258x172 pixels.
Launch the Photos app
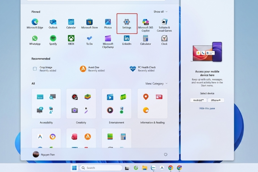pos(108,24)
